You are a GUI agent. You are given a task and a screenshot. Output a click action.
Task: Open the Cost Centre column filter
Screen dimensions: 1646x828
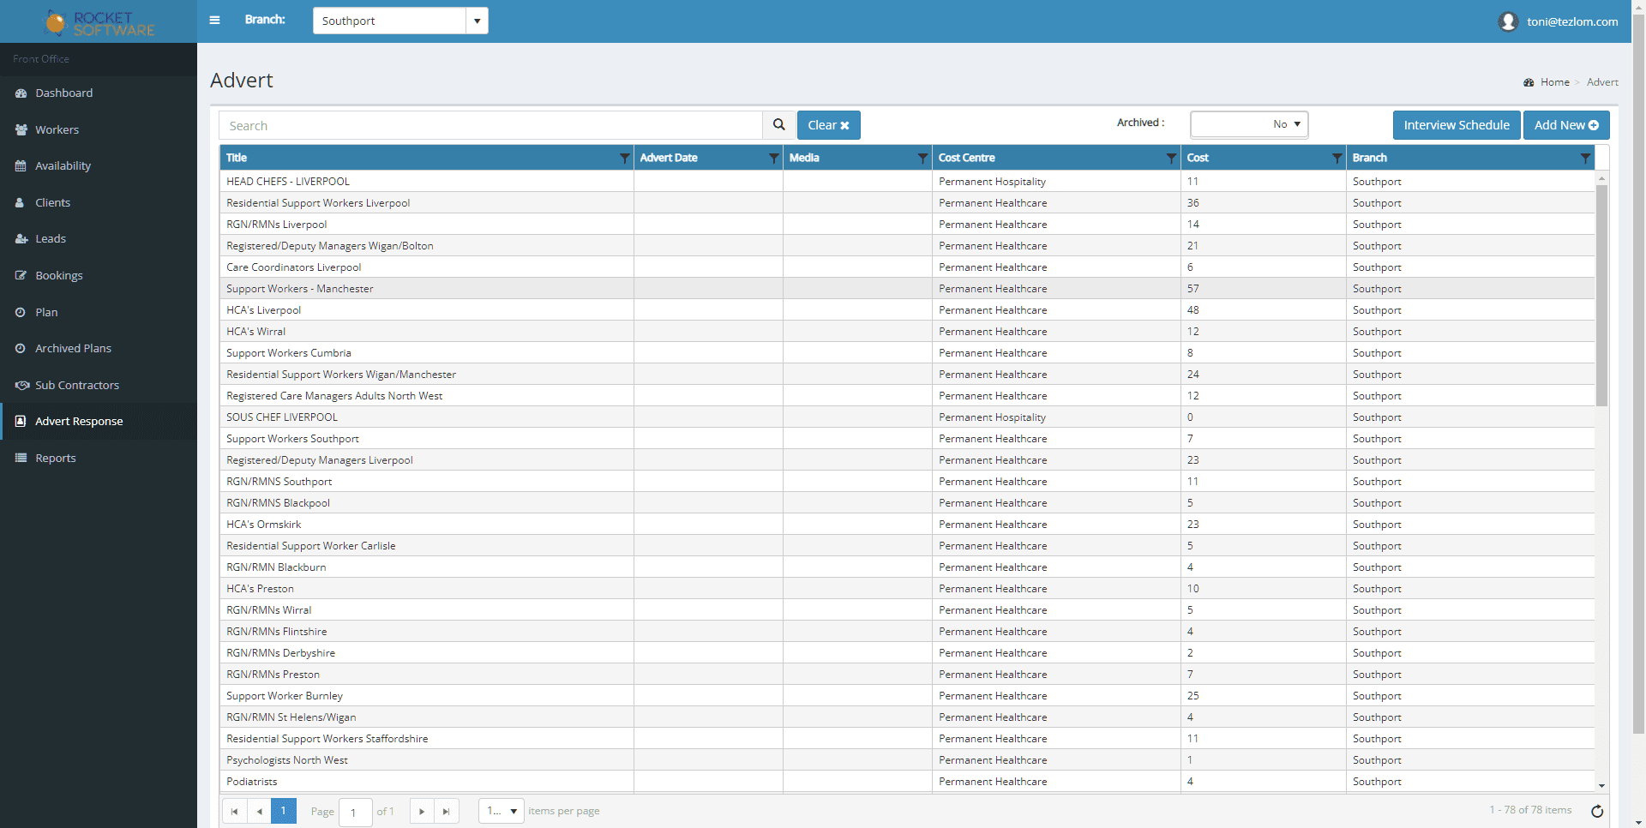(1171, 158)
